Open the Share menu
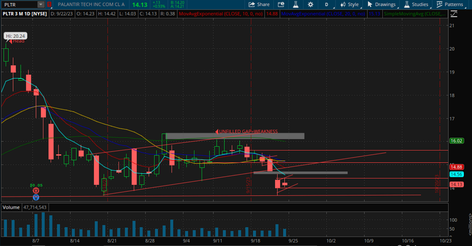Viewport: 472px width, 246px height. [x=259, y=5]
